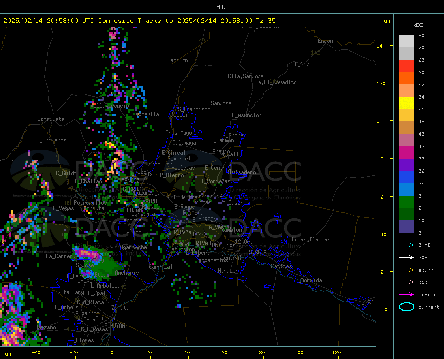This screenshot has height=359, width=444.
Task: Click the 'Mirador' map label
Action: [x=227, y=271]
